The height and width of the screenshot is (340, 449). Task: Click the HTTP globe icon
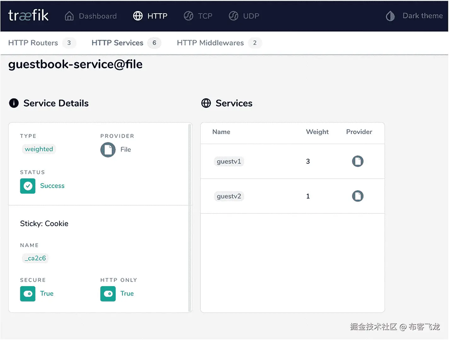coord(138,16)
